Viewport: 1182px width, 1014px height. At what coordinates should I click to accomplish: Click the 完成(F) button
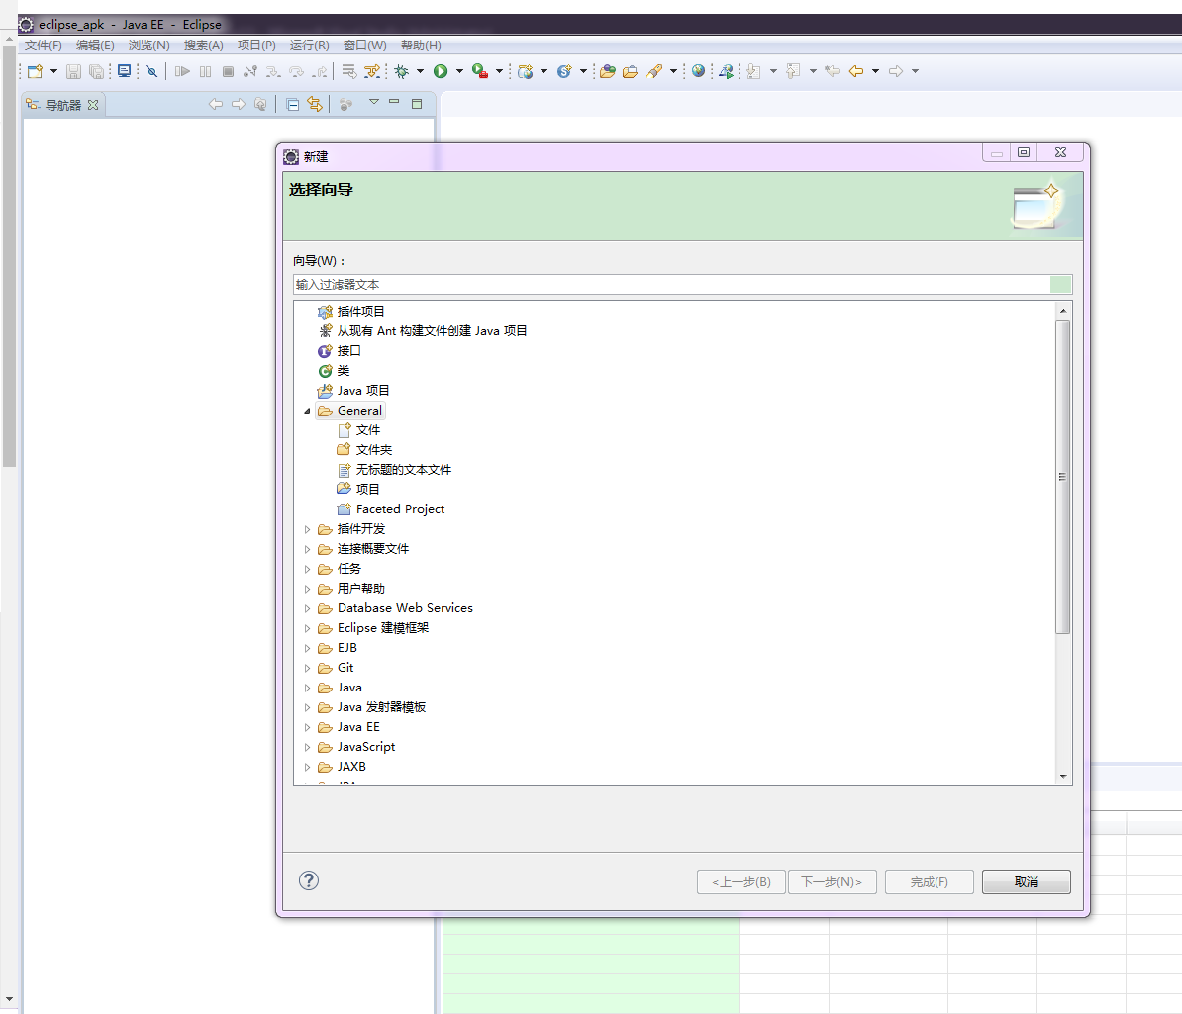(x=929, y=882)
